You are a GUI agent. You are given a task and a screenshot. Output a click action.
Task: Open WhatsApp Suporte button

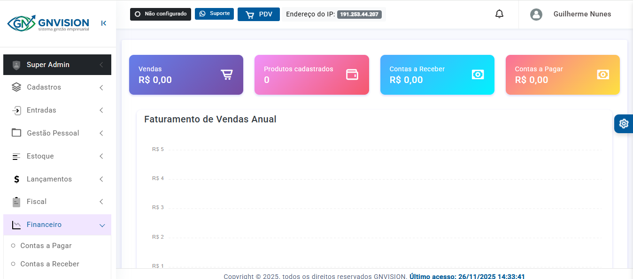[x=214, y=14]
